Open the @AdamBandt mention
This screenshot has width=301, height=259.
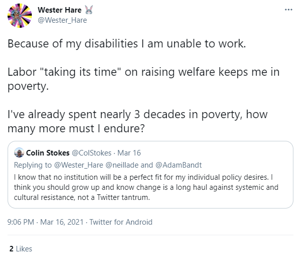click(x=178, y=165)
